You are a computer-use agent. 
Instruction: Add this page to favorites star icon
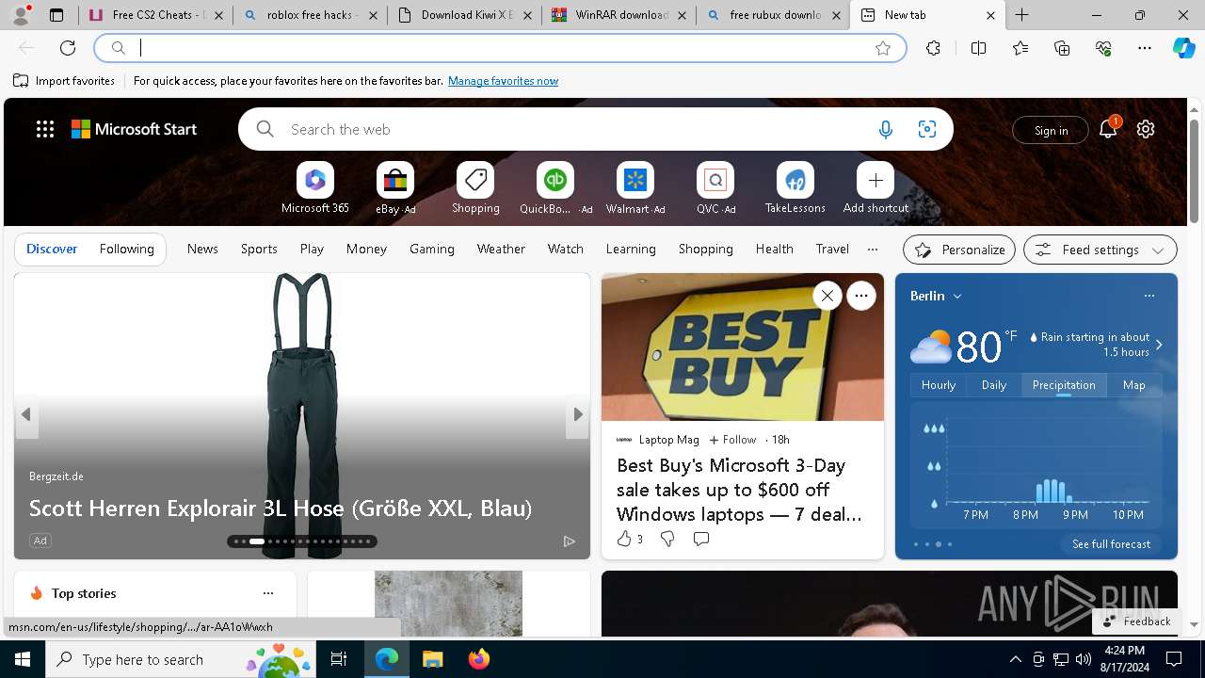click(x=883, y=48)
